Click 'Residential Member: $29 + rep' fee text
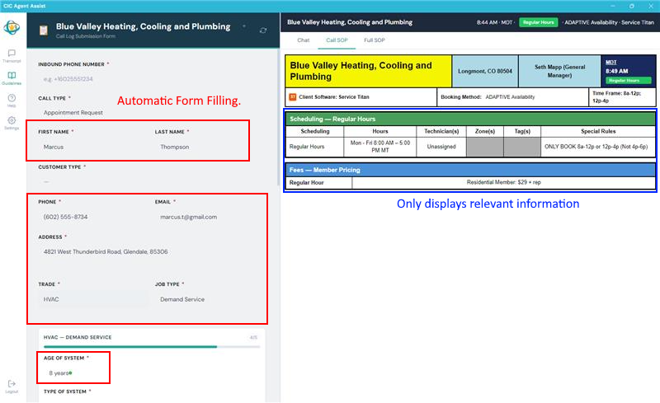 pyautogui.click(x=503, y=182)
